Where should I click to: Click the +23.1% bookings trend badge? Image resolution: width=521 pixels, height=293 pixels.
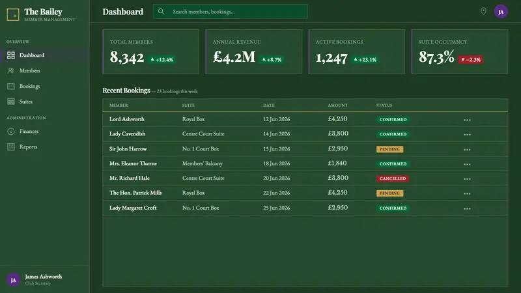[365, 59]
